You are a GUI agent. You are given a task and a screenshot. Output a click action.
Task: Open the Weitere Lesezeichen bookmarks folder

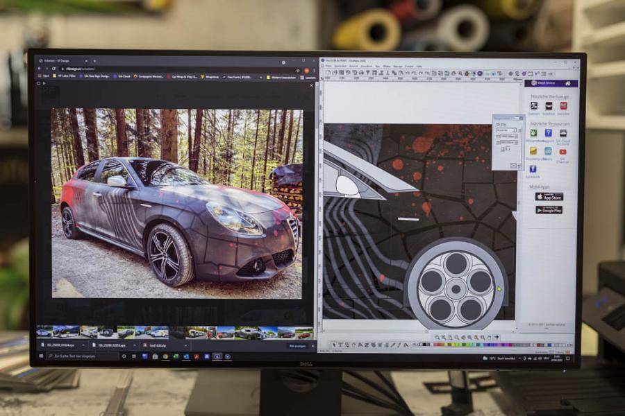pyautogui.click(x=281, y=77)
